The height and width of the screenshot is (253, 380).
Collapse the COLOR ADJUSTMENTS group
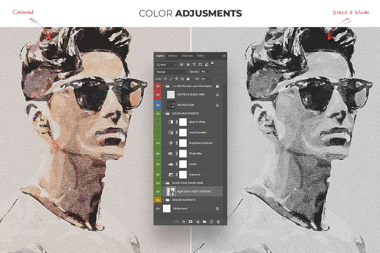point(164,113)
